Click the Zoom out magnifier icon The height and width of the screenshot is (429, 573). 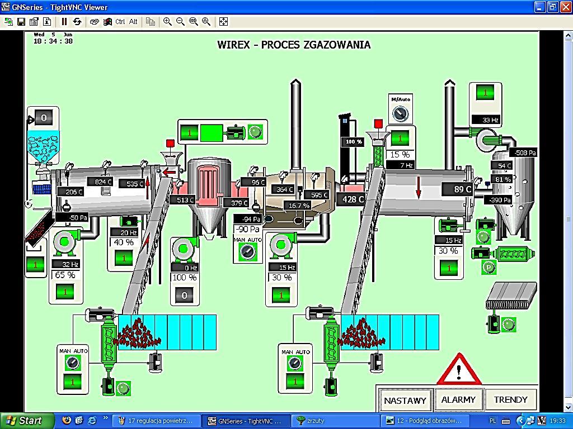coord(180,22)
